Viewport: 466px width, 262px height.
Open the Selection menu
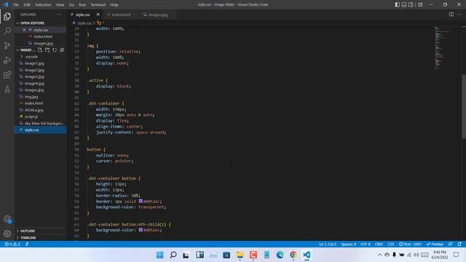coord(43,5)
